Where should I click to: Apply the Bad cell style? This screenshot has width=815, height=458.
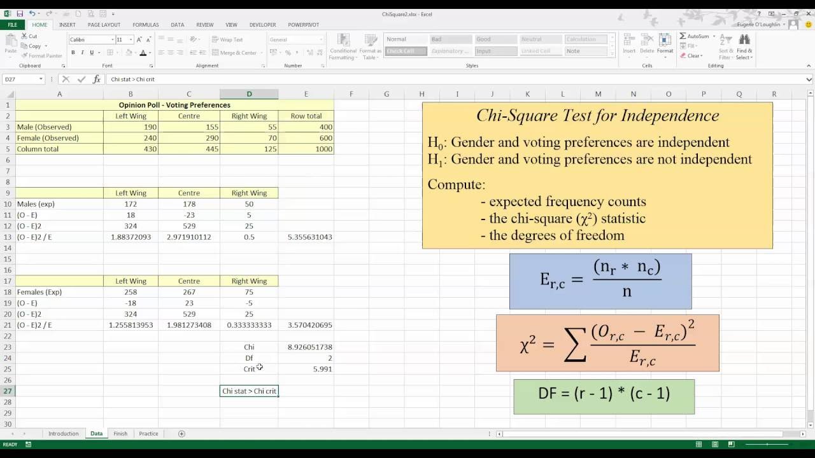(450, 39)
